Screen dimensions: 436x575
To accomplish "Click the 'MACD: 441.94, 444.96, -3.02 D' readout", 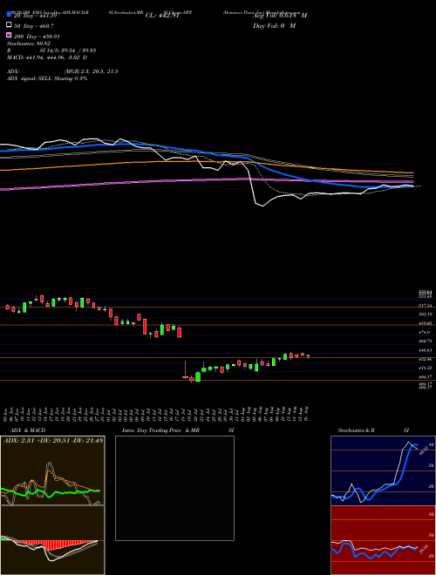I will [x=47, y=57].
